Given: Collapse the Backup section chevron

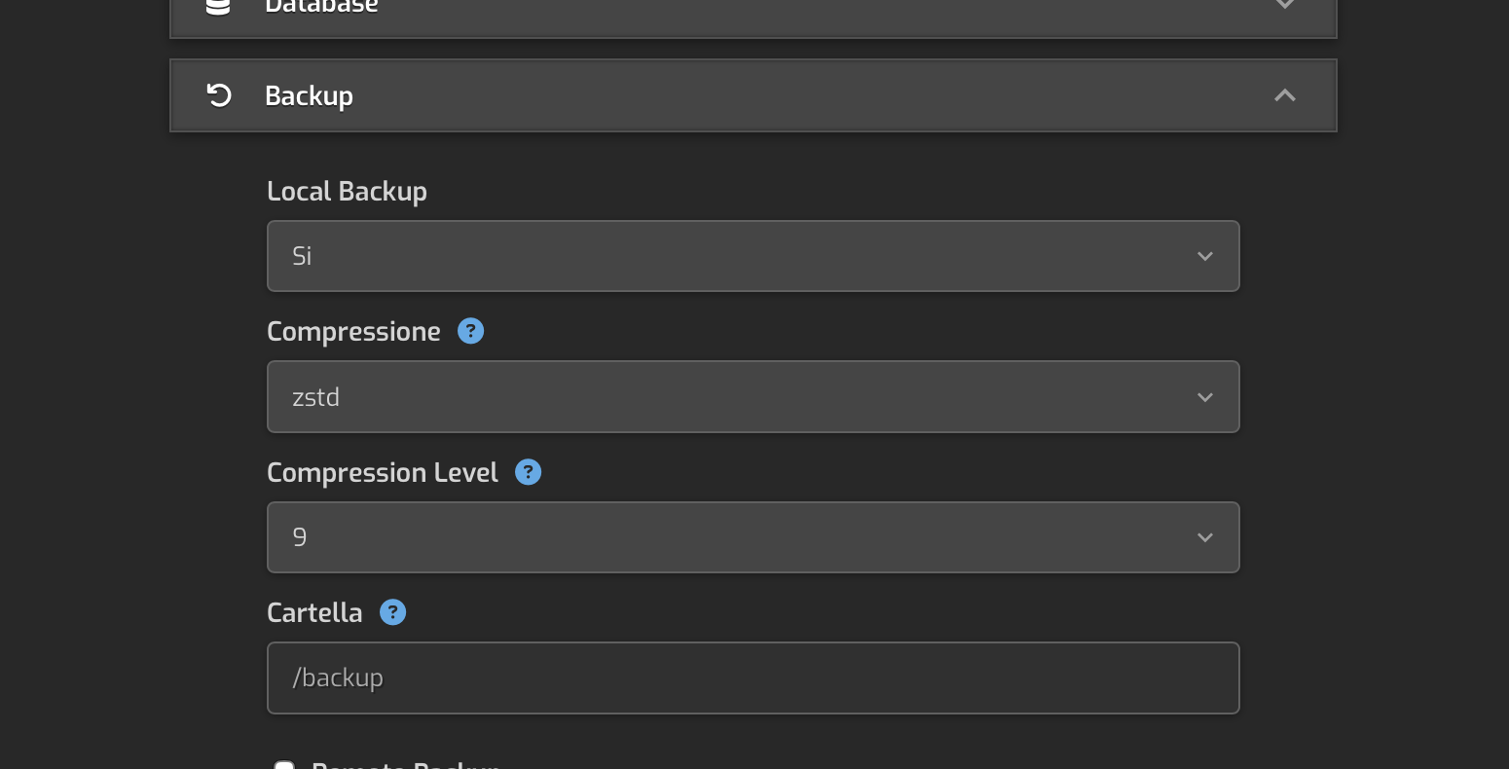Looking at the screenshot, I should coord(1285,95).
